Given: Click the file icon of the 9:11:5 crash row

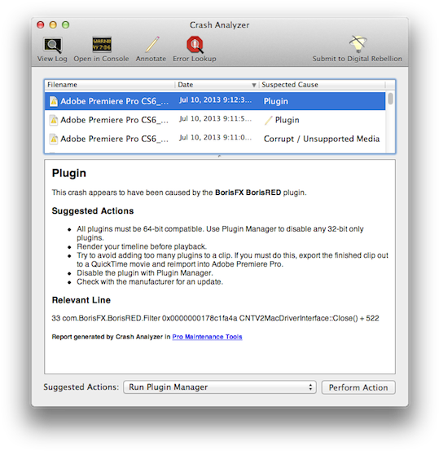Looking at the screenshot, I should tap(54, 120).
